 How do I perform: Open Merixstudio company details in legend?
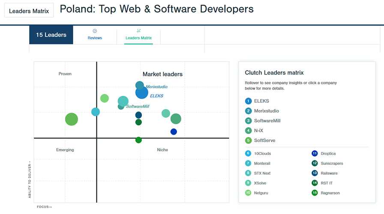267,111
